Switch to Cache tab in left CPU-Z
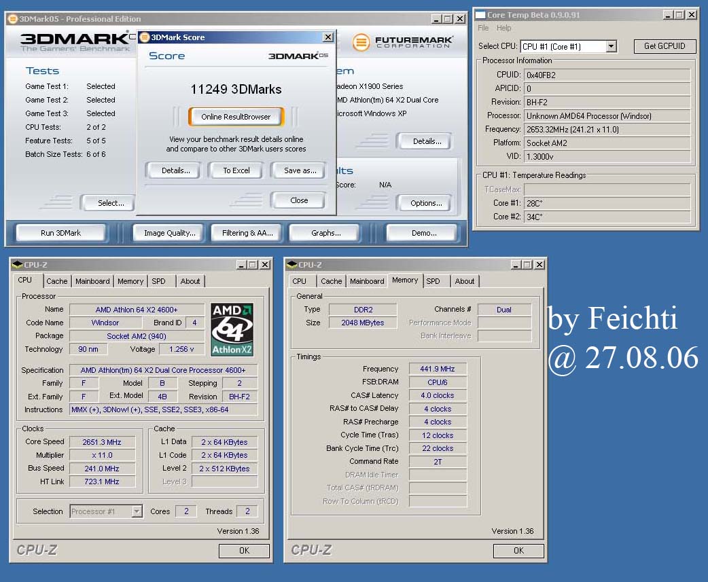Viewport: 708px width, 582px height. click(x=57, y=281)
